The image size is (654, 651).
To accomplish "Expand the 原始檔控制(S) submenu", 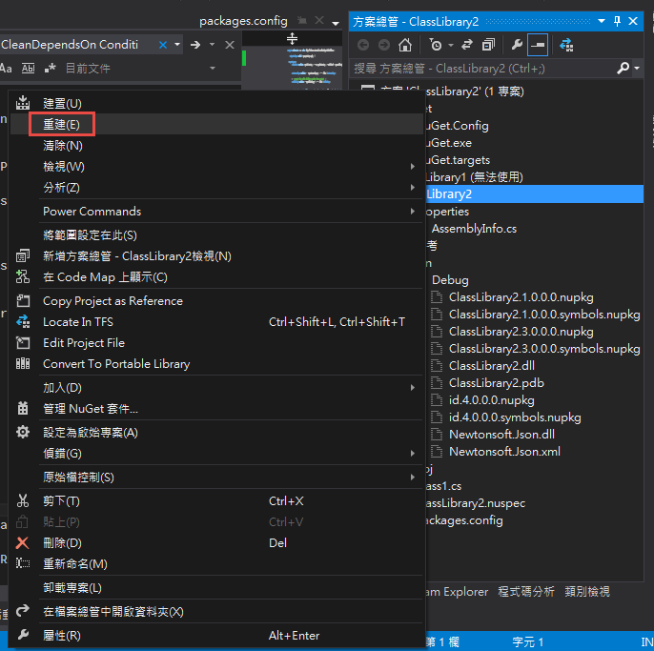I will (x=217, y=478).
